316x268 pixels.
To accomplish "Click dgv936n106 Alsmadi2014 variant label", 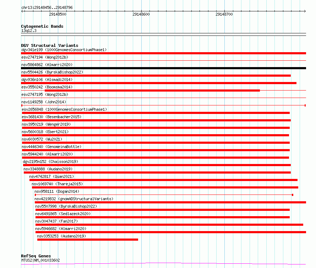I will pyautogui.click(x=47, y=80).
